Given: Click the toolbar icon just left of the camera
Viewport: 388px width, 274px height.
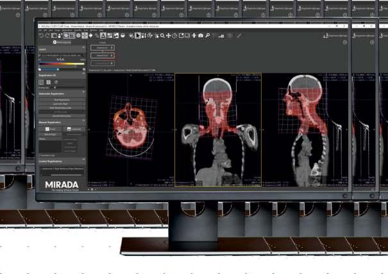Looking at the screenshot, I should click(x=194, y=36).
